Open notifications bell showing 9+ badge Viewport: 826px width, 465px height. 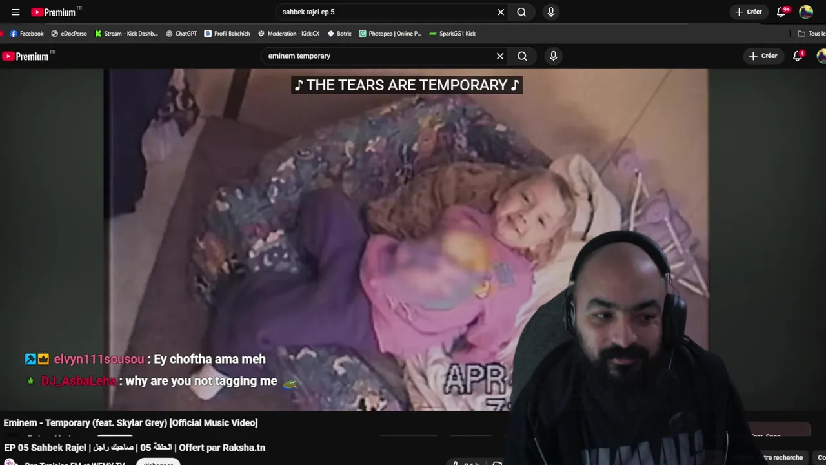click(x=782, y=12)
